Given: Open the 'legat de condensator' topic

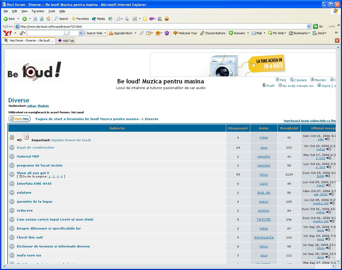Looking at the screenshot, I should [x=36, y=147].
